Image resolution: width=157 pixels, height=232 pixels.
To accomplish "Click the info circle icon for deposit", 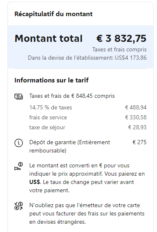I will coord(19,143).
